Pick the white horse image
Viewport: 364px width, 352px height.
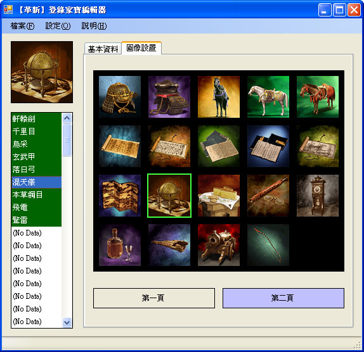point(268,97)
